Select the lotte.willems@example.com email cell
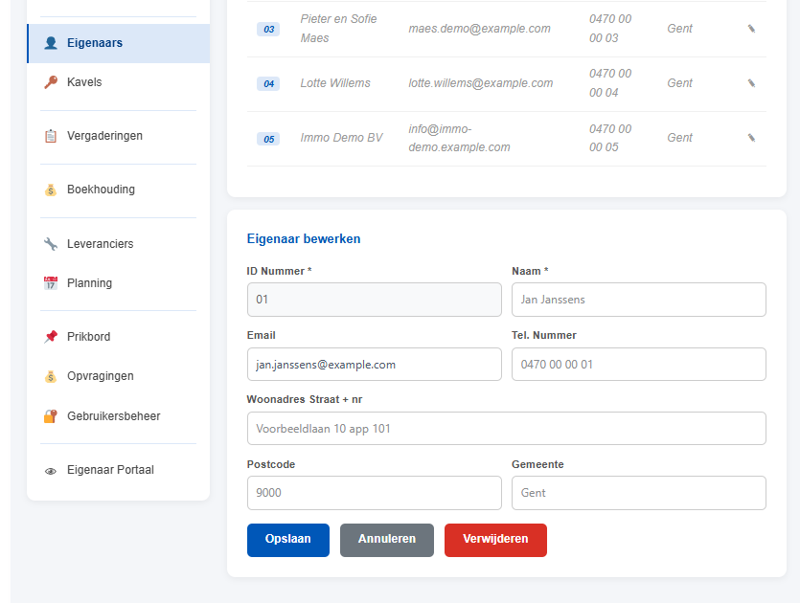The image size is (800, 603). (481, 83)
